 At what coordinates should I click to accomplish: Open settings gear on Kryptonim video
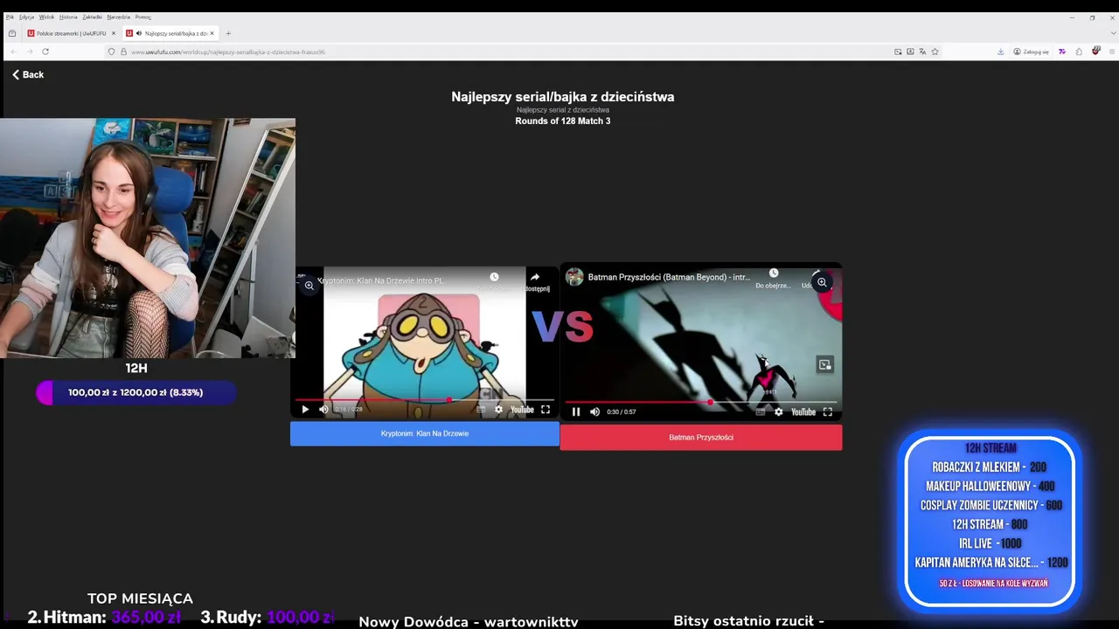(x=498, y=409)
